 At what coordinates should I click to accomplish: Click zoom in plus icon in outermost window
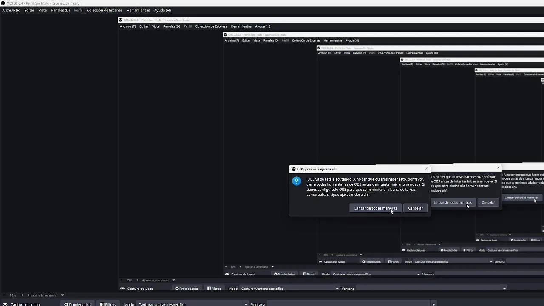point(22,295)
